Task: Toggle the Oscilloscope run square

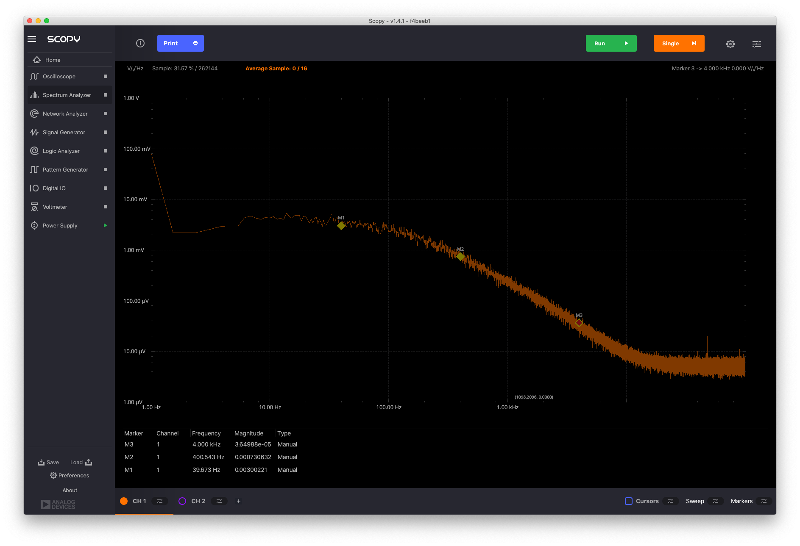Action: point(106,76)
